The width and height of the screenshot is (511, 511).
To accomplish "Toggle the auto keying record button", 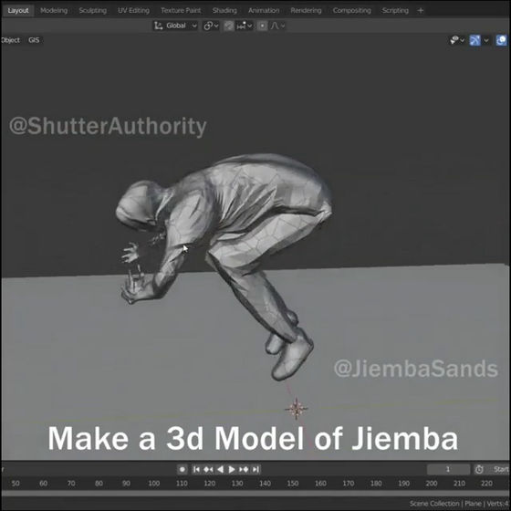I will coord(182,469).
